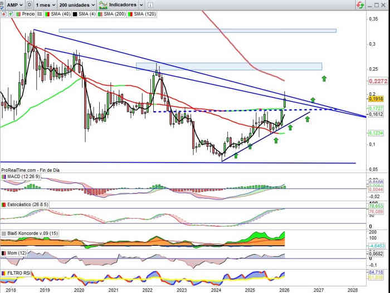Viewport: 390px width, 293px height.
Task: Click the green plus icon below ticker
Action: pos(9,12)
